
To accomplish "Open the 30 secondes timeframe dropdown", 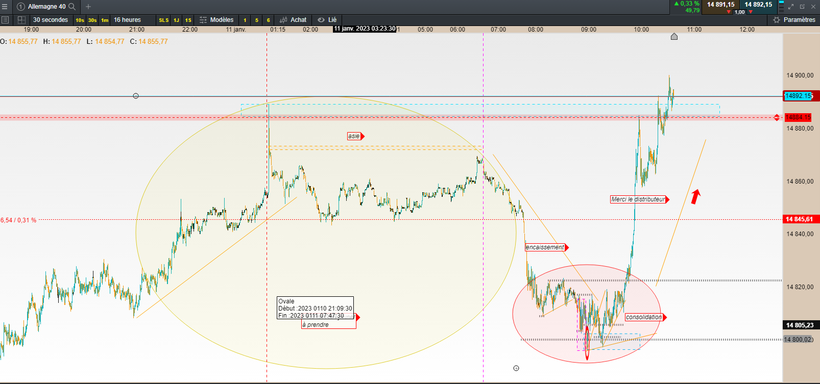I will click(51, 20).
